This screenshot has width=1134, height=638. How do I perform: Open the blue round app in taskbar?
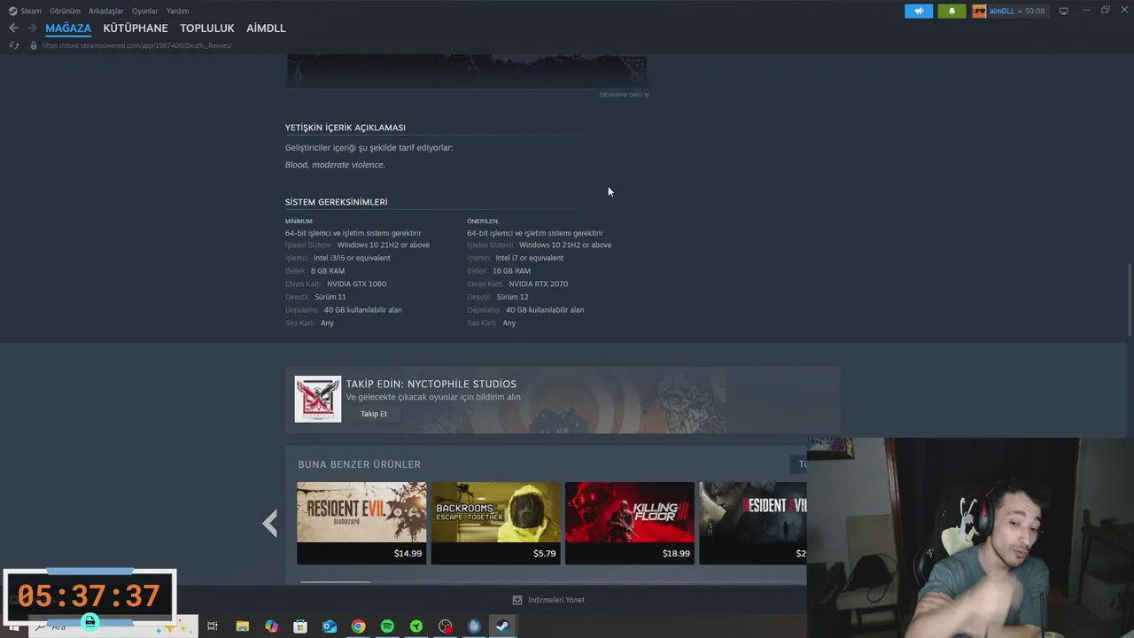tap(474, 626)
